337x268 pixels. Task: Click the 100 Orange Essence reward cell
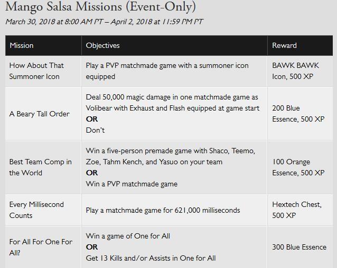[298, 167]
